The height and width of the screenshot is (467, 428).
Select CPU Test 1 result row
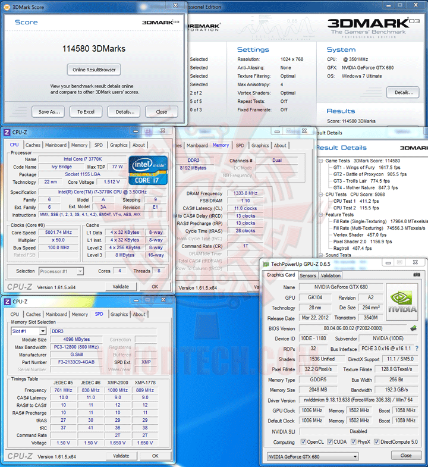click(x=356, y=201)
